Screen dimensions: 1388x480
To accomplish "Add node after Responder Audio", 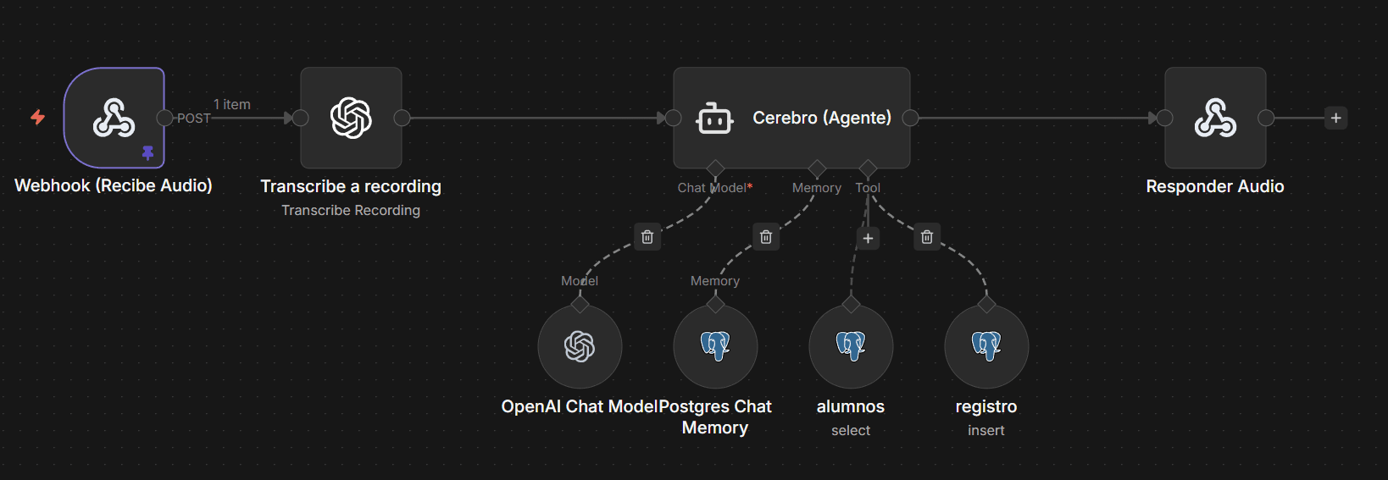I will [x=1335, y=118].
